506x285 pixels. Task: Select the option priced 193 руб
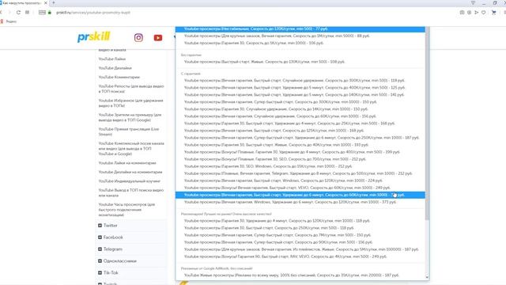pyautogui.click(x=300, y=145)
